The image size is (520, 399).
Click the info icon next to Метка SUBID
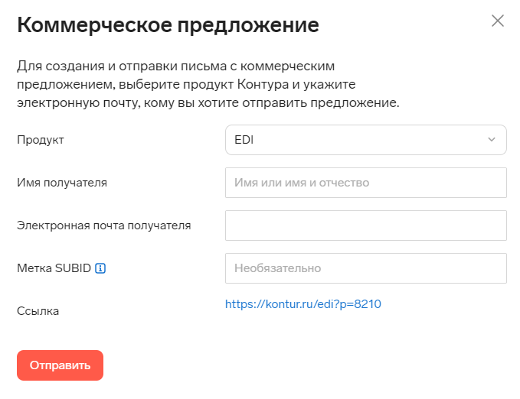[x=100, y=268]
